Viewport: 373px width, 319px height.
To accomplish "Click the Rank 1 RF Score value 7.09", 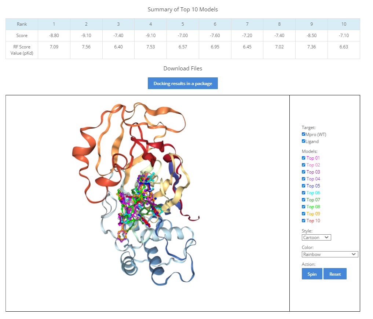I will (x=54, y=47).
